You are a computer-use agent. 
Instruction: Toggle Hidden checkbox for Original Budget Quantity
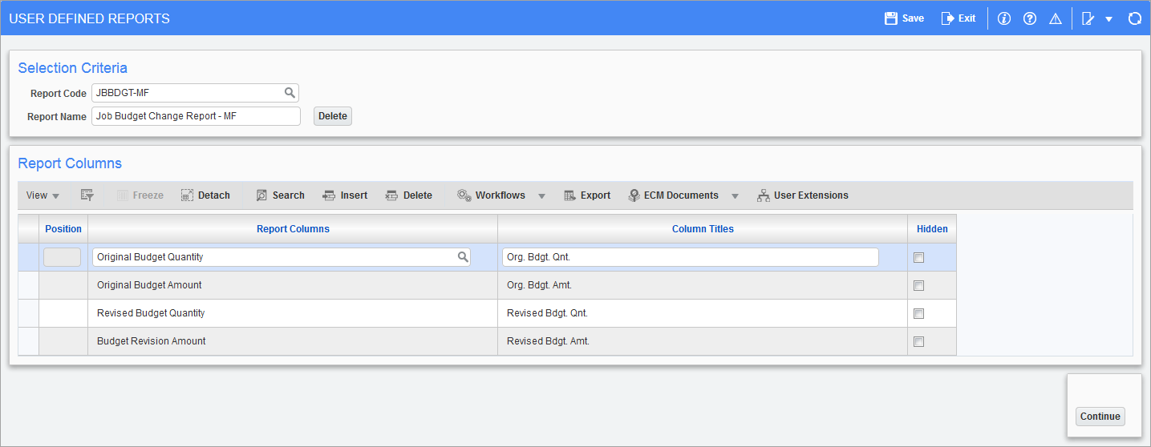coord(919,257)
